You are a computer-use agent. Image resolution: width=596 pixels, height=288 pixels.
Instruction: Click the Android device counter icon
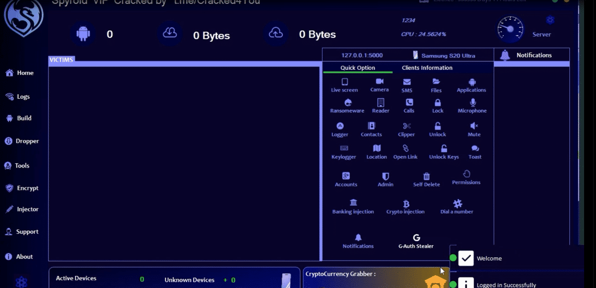coord(83,33)
